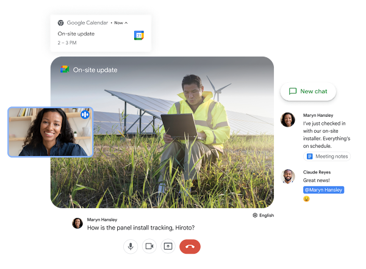
Task: Click the New chat button
Action: 308,91
